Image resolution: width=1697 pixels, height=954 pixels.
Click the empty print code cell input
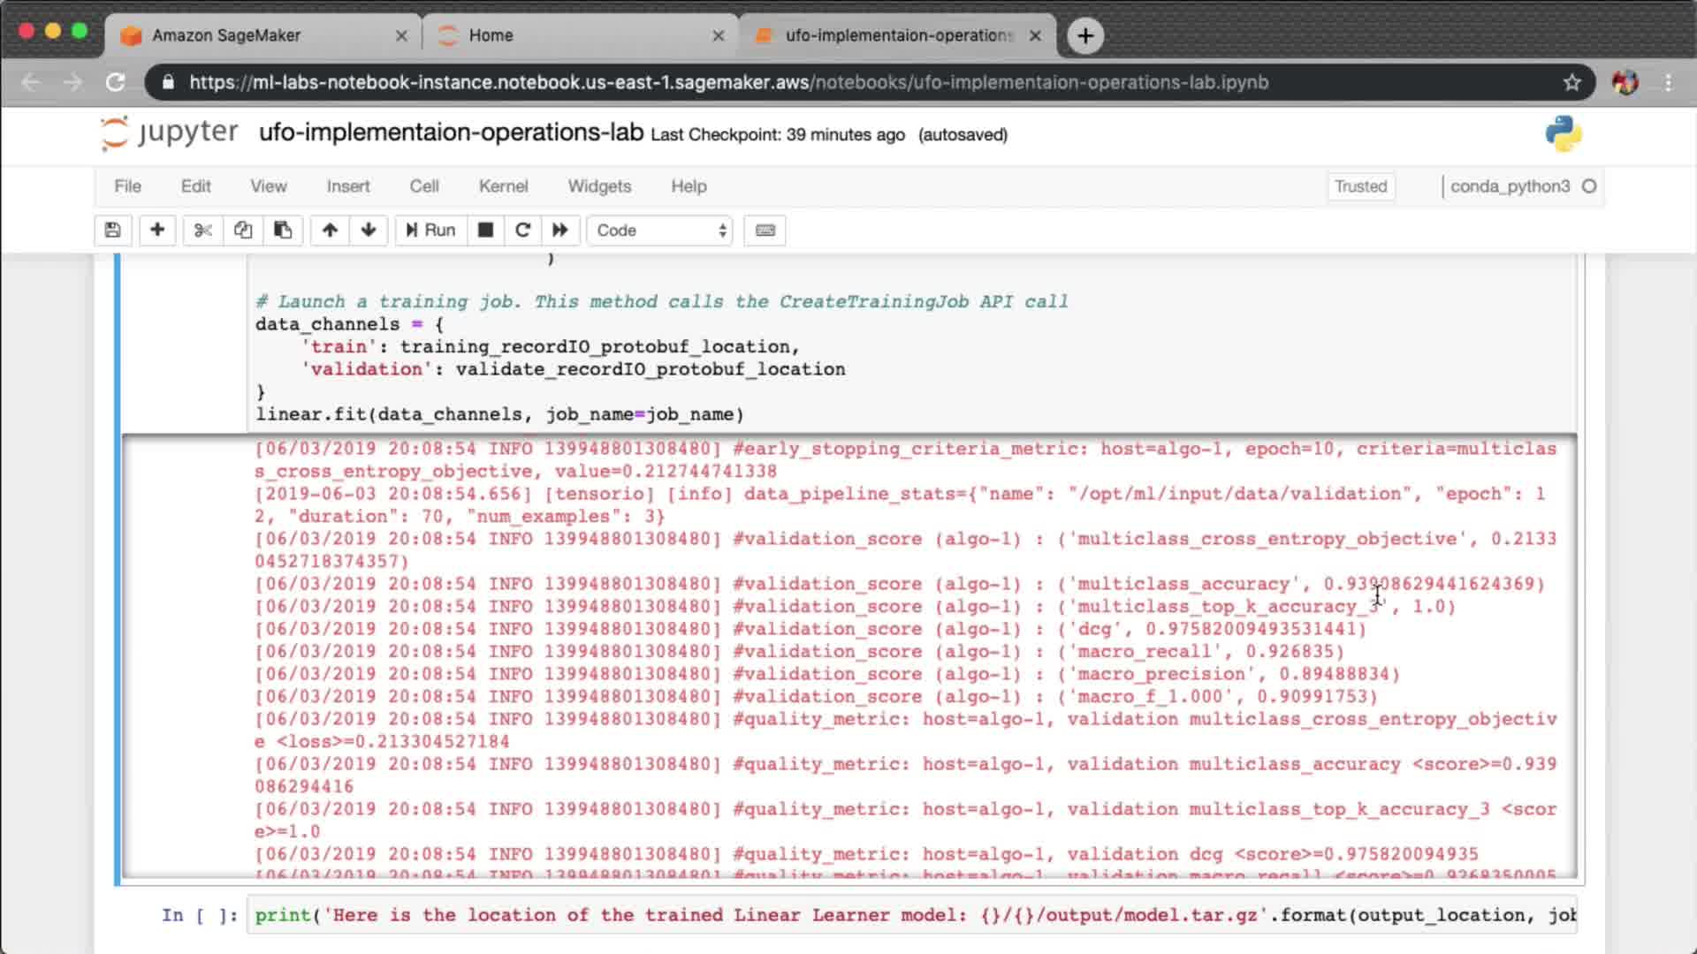point(910,915)
